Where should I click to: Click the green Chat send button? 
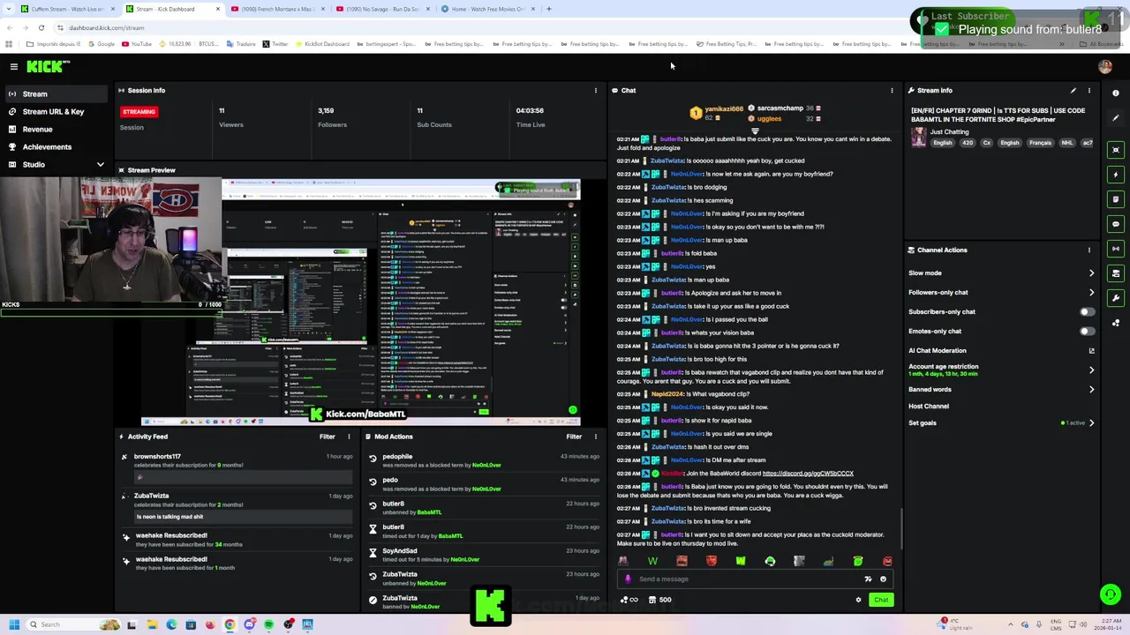click(881, 600)
